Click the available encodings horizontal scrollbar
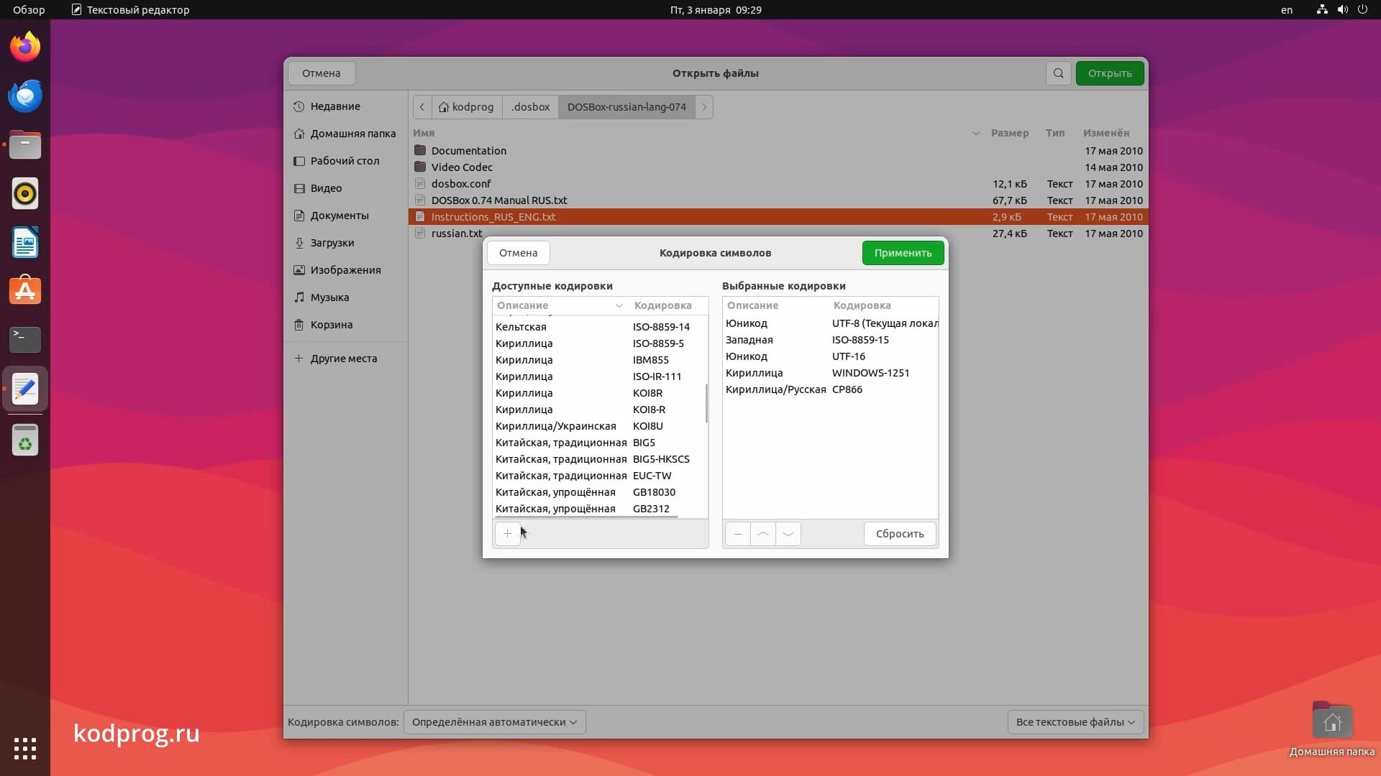 [x=586, y=517]
